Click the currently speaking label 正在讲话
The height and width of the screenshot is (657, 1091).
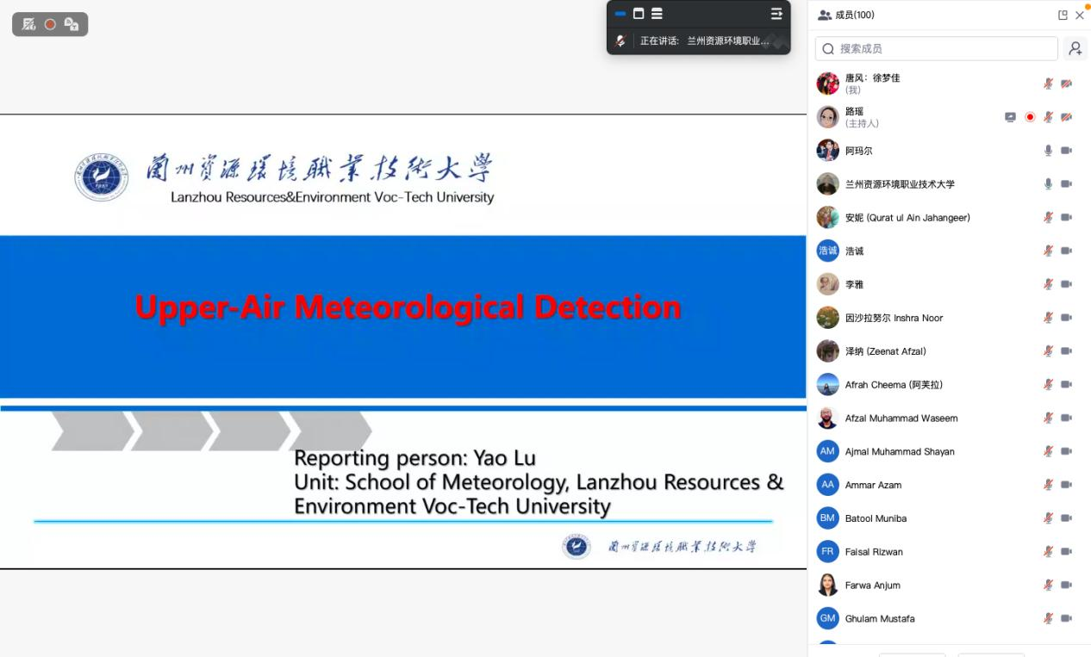[x=659, y=40]
